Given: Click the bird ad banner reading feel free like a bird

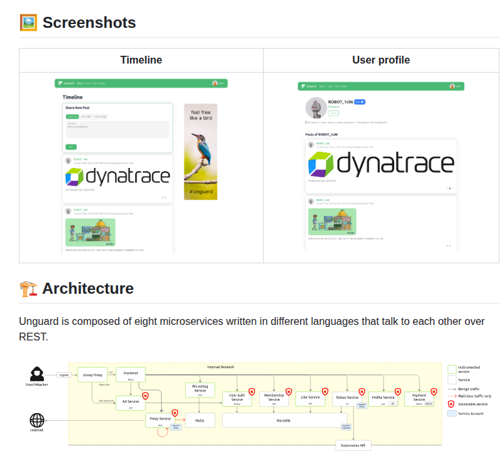Looking at the screenshot, I should [x=201, y=152].
